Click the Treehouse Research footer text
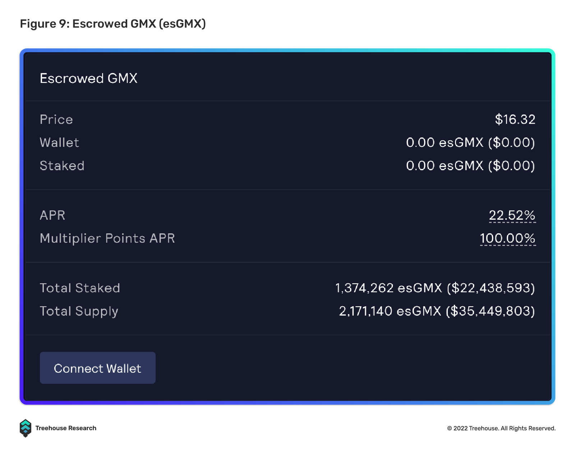Screen dimensions: 575x452 click(x=66, y=428)
